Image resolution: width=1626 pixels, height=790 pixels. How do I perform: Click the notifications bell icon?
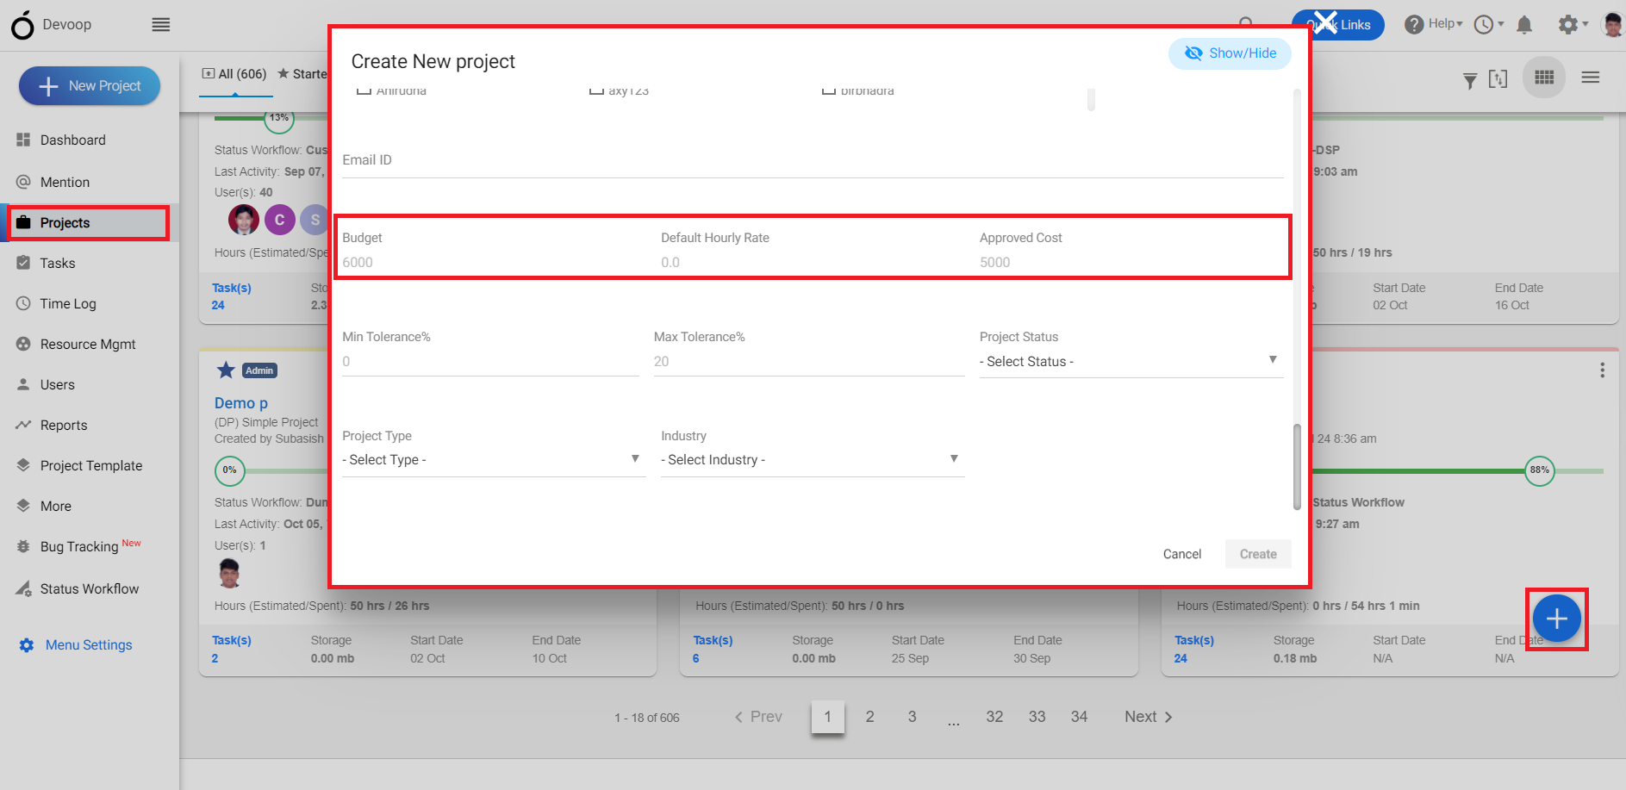coord(1524,24)
